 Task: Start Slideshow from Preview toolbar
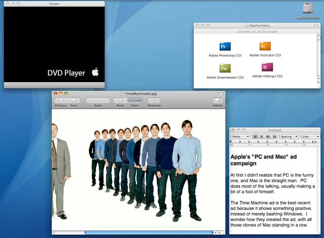[x=154, y=100]
